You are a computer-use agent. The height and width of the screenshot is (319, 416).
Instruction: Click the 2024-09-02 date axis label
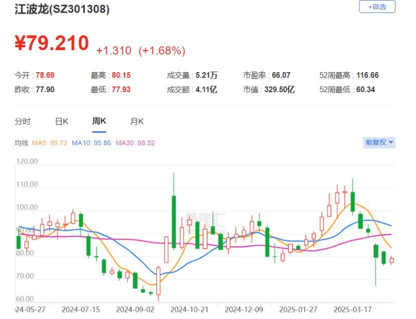tap(135, 309)
